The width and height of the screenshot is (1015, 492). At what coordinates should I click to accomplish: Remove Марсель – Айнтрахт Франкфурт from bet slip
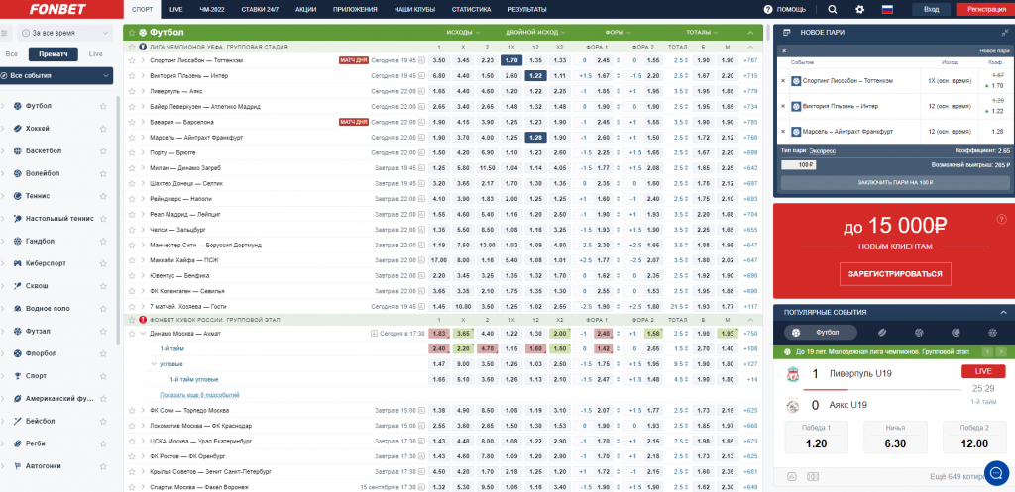(782, 131)
